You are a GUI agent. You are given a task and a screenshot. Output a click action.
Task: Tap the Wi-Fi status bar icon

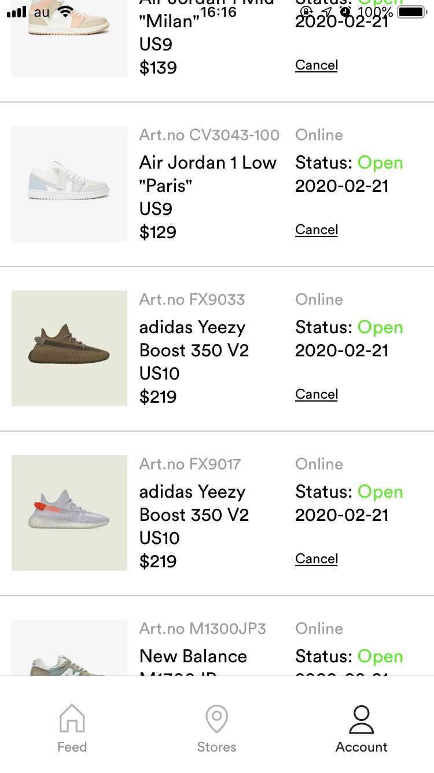click(x=66, y=12)
